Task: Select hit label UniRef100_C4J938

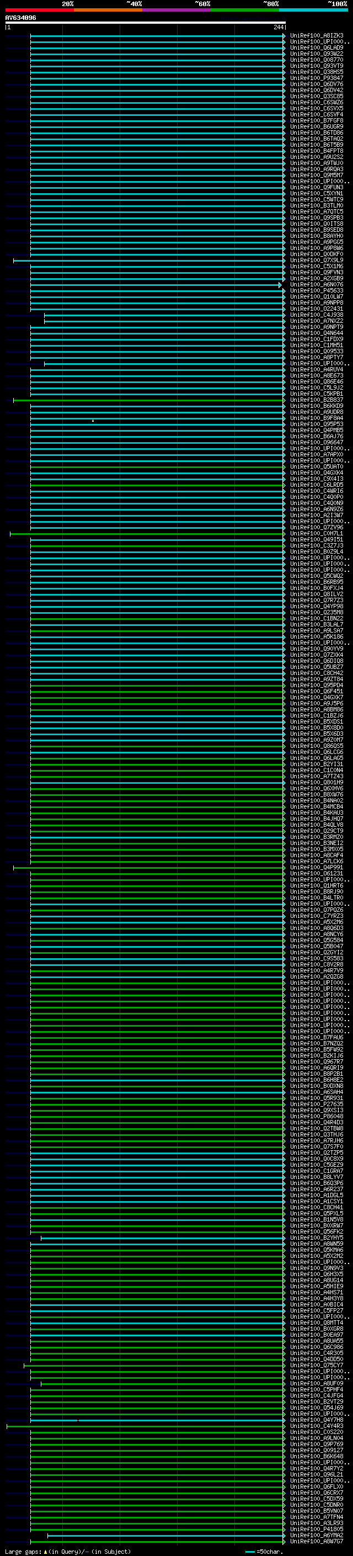Action: point(317,315)
